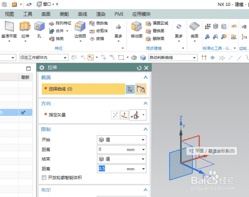The width and height of the screenshot is (249, 197).
Task: Select the 偏置区域 offset region tool
Action: [x=157, y=23]
